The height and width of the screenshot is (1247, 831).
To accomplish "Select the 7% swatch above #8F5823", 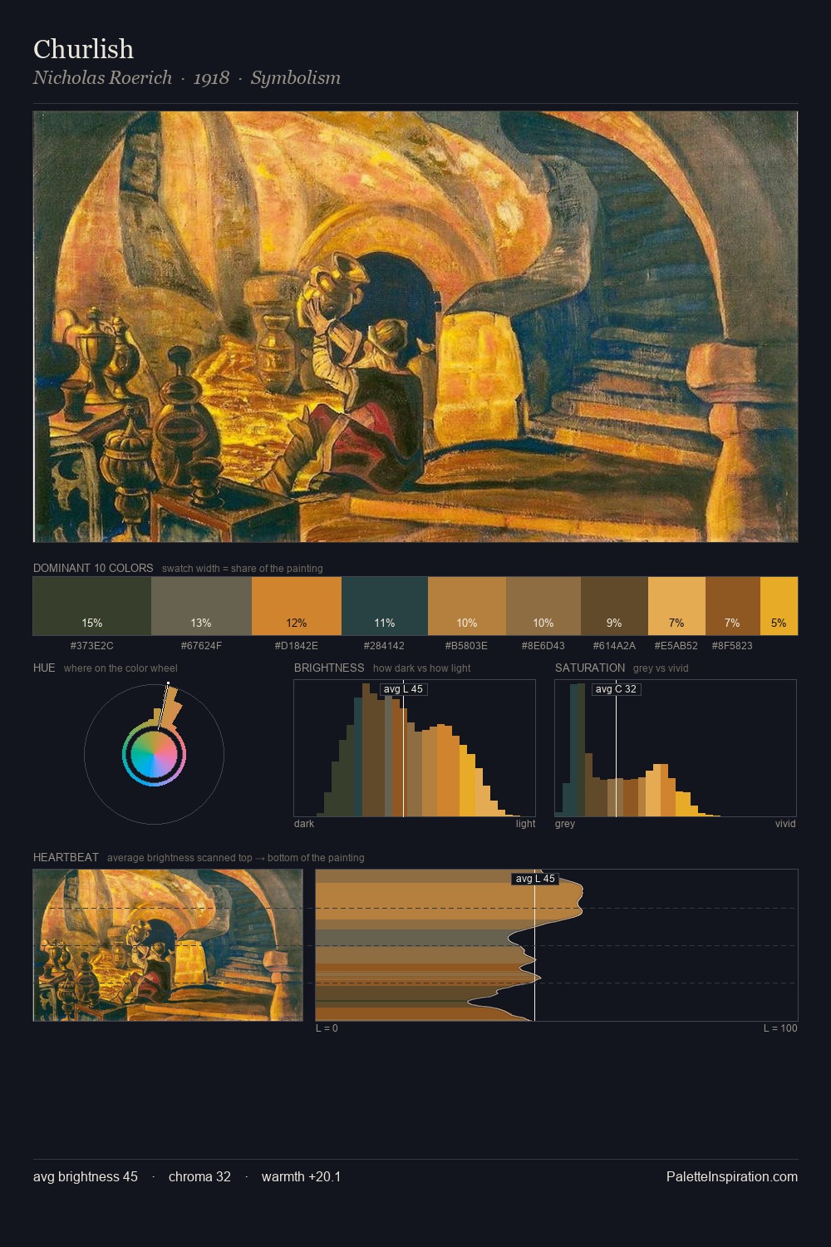I will pos(732,606).
